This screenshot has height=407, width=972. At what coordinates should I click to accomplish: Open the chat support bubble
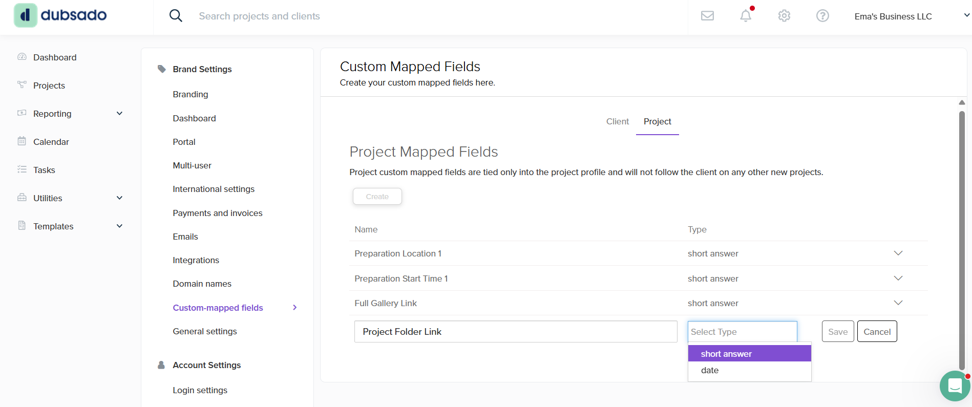tap(955, 385)
